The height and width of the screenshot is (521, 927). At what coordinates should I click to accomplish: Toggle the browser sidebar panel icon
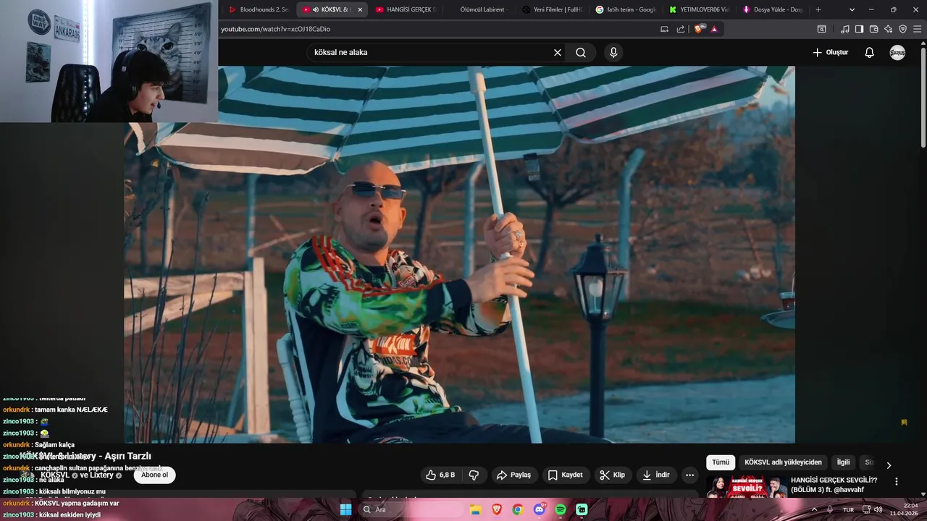859,29
